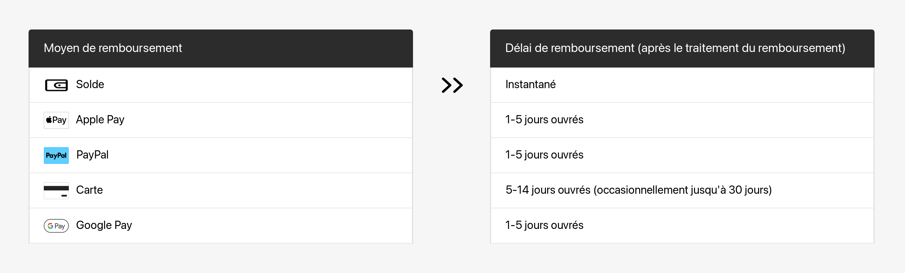Select the Solde label text
The height and width of the screenshot is (273, 905).
tap(90, 85)
